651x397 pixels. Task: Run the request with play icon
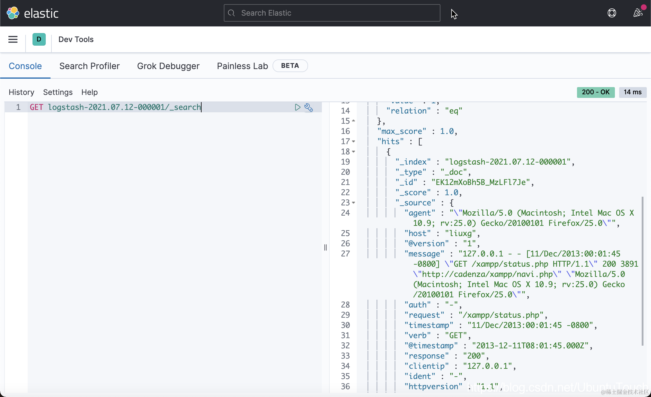coord(297,107)
